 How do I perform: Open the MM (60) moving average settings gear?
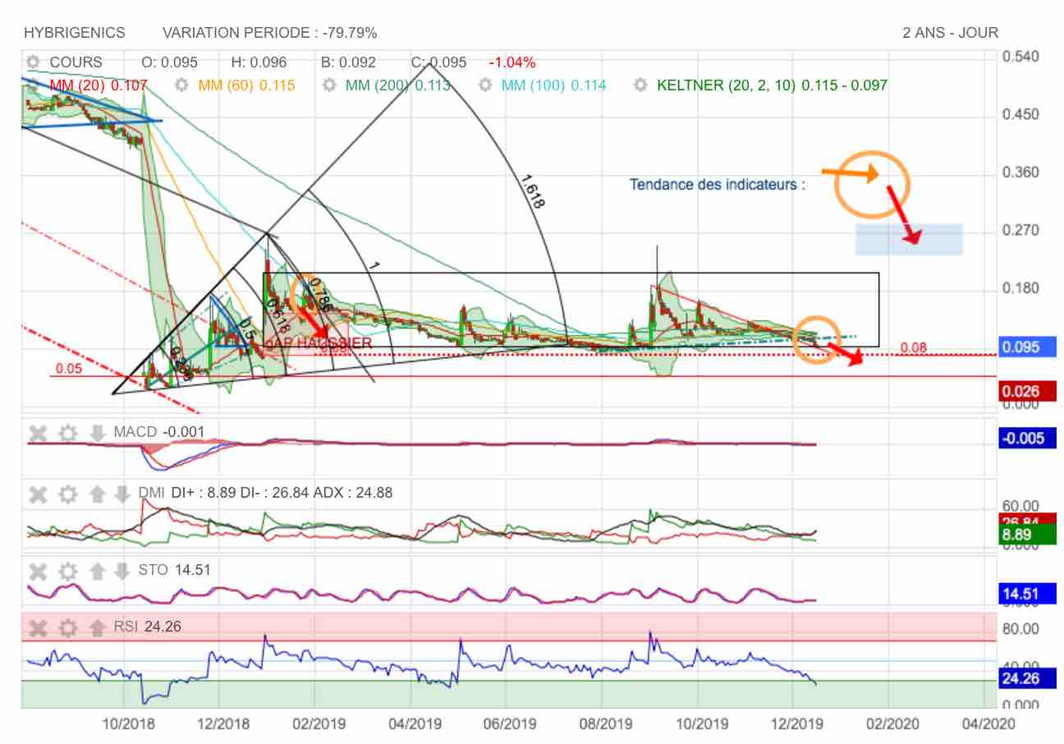coord(181,85)
